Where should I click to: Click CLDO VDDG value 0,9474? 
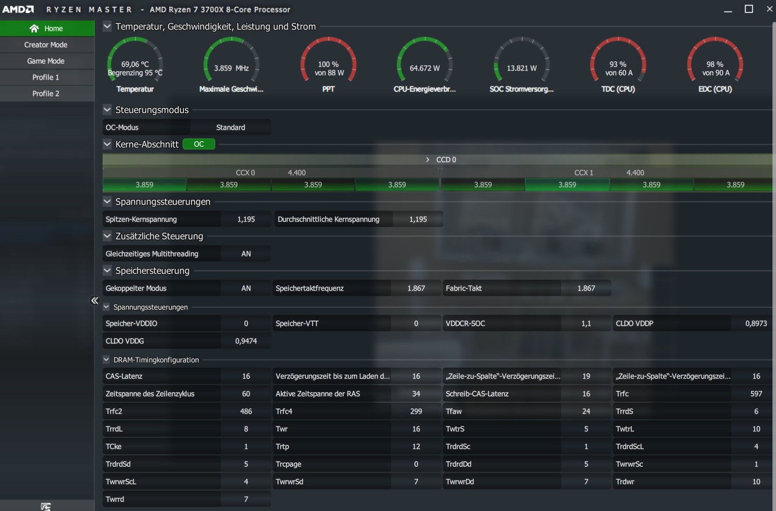[246, 341]
